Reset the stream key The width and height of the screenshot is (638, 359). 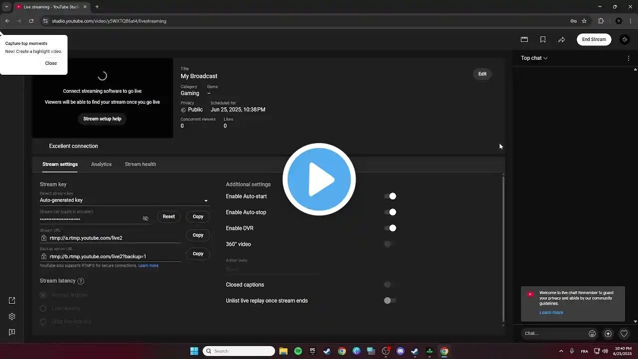168,216
